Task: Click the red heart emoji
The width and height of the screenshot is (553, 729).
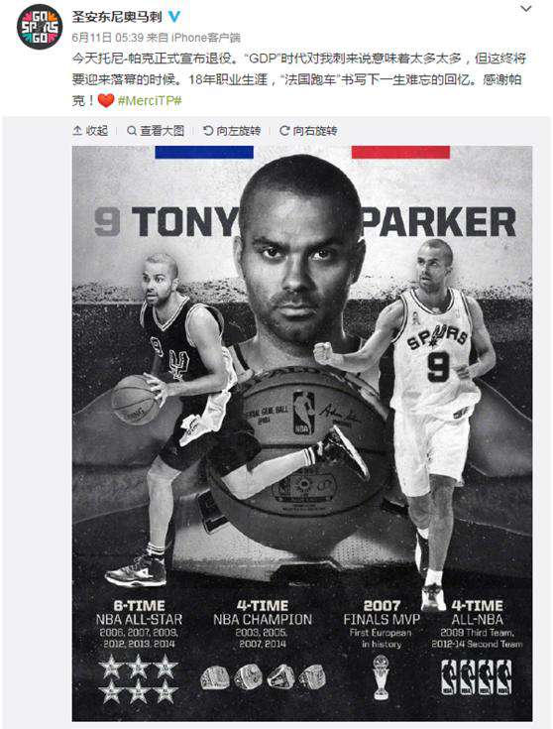Action: point(106,99)
